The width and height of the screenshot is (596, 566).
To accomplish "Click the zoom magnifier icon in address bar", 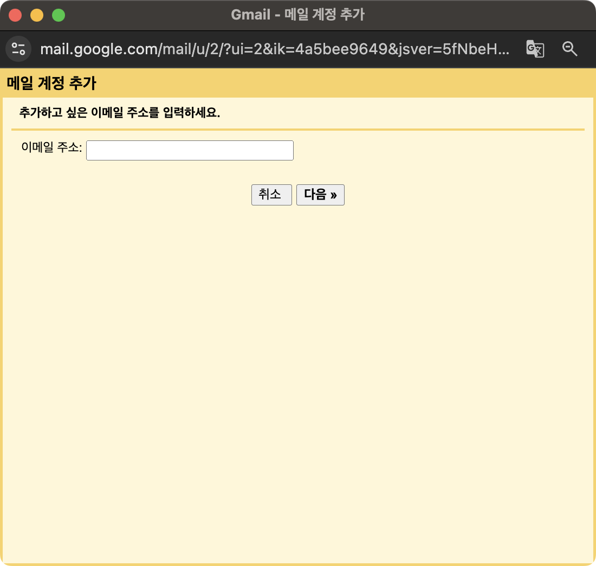I will pos(569,49).
